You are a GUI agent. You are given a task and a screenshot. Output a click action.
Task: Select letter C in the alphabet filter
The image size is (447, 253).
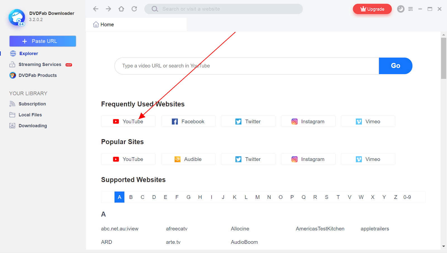(x=142, y=197)
